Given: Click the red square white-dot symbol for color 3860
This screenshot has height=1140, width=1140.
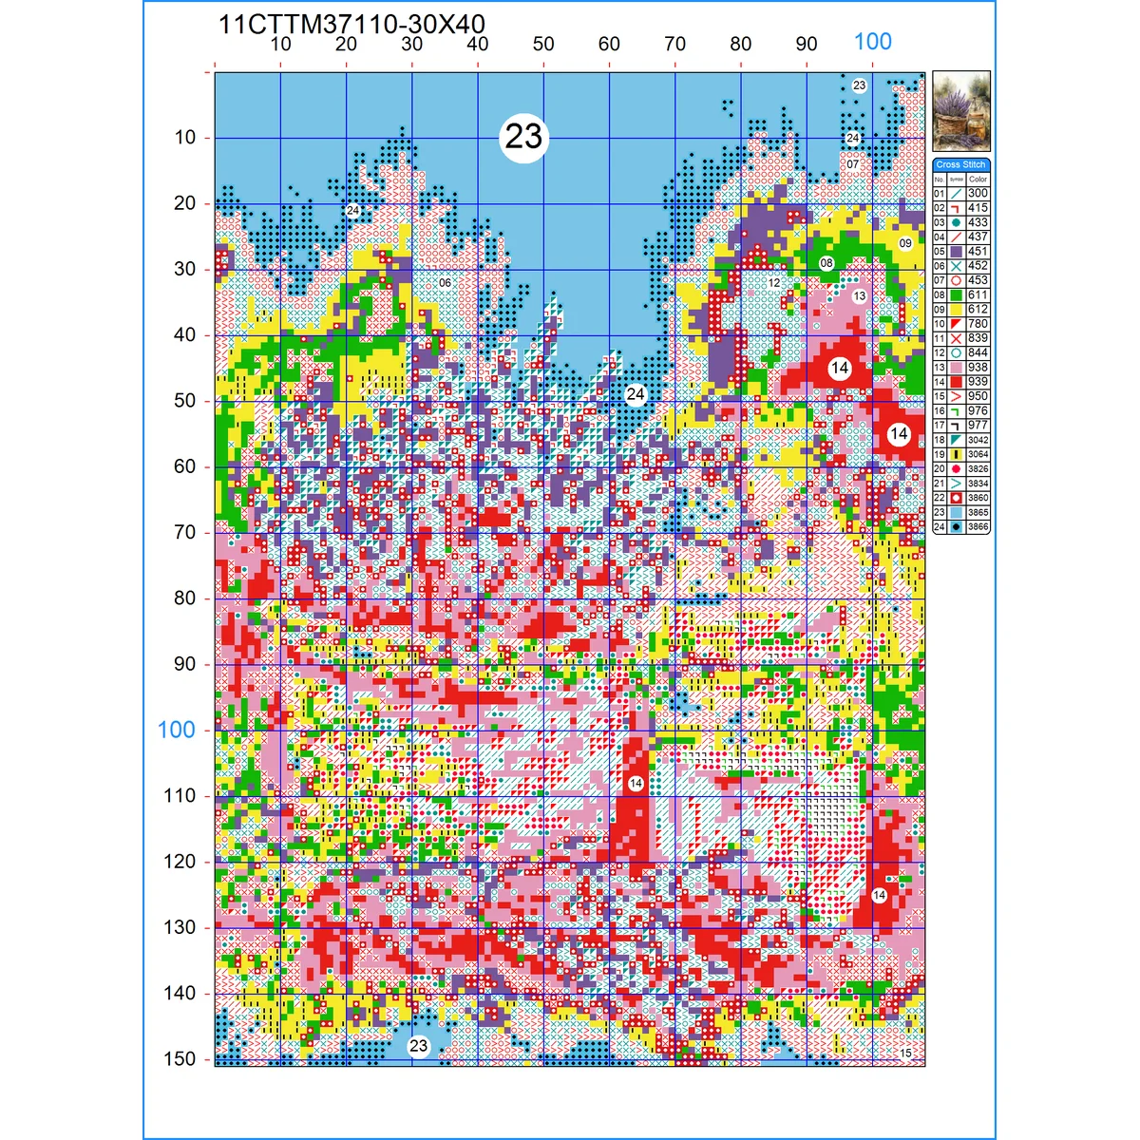Looking at the screenshot, I should [956, 498].
